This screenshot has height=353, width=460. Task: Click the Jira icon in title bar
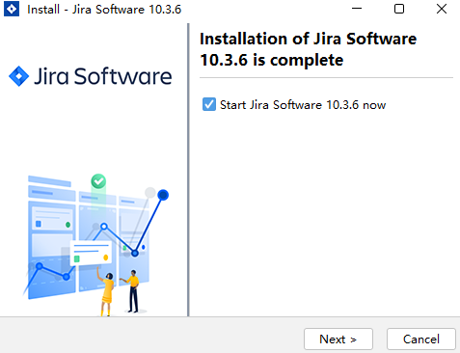(12, 9)
